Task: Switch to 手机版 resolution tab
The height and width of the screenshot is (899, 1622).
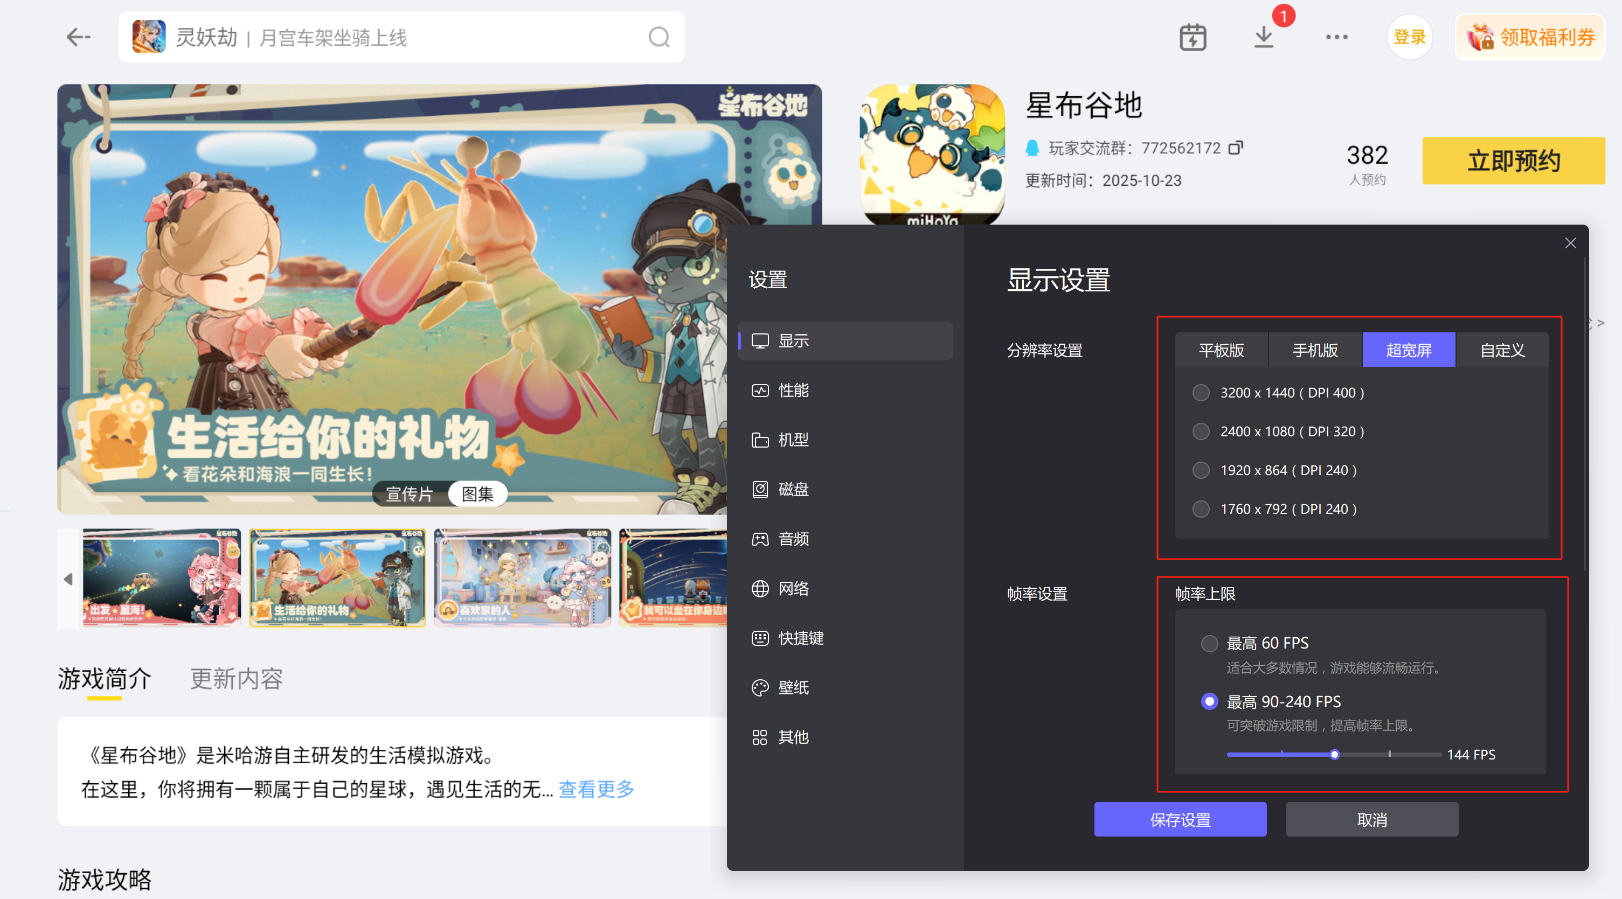Action: [x=1315, y=350]
